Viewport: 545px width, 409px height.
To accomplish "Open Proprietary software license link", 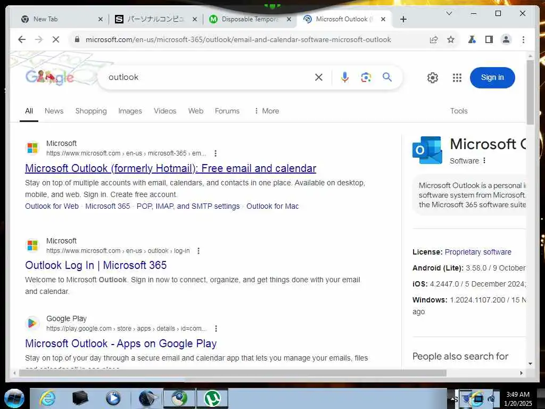I will tap(478, 252).
